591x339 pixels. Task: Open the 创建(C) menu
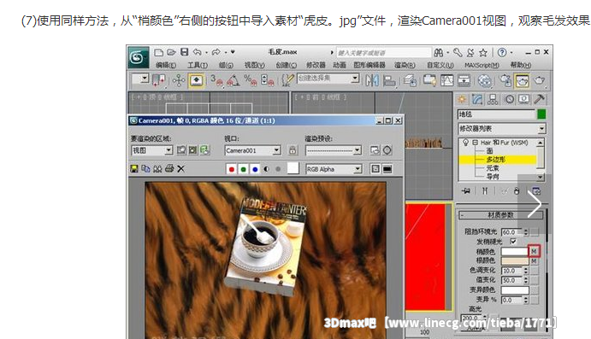pyautogui.click(x=286, y=65)
